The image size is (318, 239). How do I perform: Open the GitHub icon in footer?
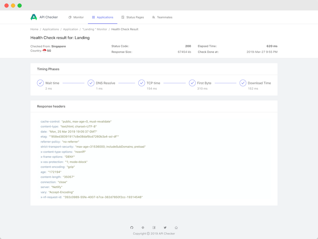(132, 228)
